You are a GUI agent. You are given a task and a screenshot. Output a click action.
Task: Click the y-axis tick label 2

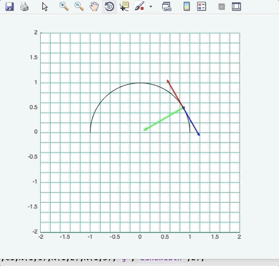tap(36, 33)
